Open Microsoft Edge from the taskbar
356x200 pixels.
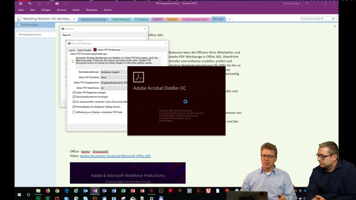pyautogui.click(x=67, y=191)
